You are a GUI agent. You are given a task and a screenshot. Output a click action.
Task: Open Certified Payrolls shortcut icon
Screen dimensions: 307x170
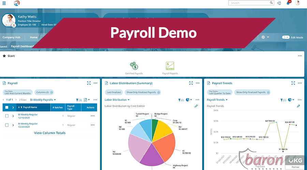click(x=134, y=66)
